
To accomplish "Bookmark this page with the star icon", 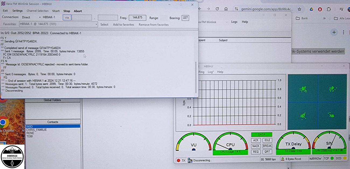I will click(299, 9).
